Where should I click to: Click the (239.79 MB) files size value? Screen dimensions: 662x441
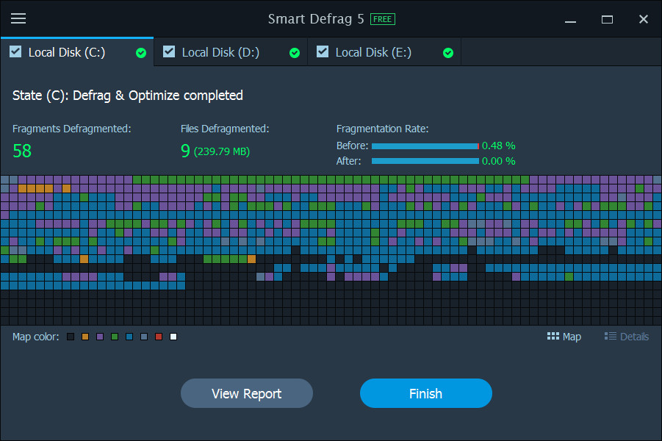[222, 151]
